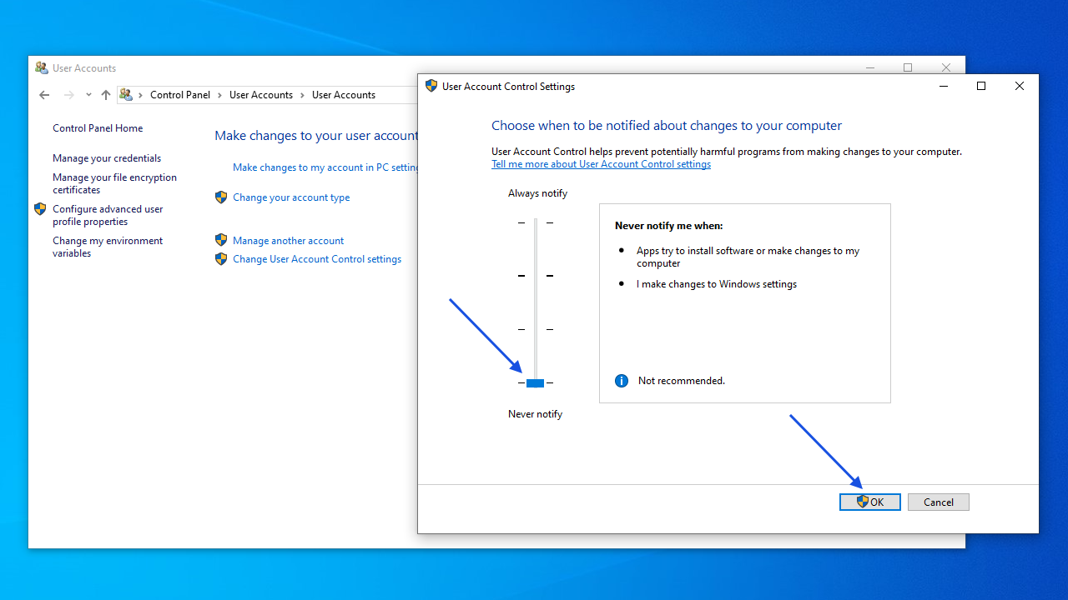The width and height of the screenshot is (1068, 600).
Task: Click shield icon beside Configure advanced user profile properties
Action: 40,209
